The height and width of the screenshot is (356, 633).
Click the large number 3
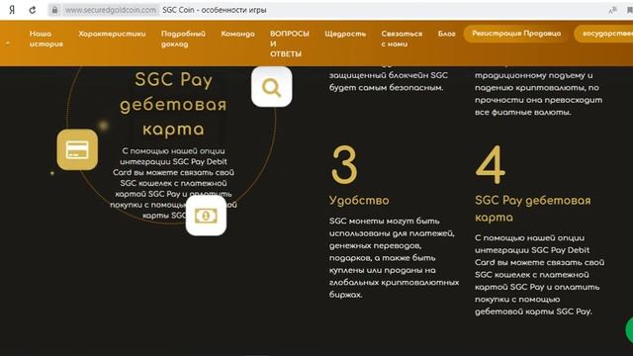[344, 165]
